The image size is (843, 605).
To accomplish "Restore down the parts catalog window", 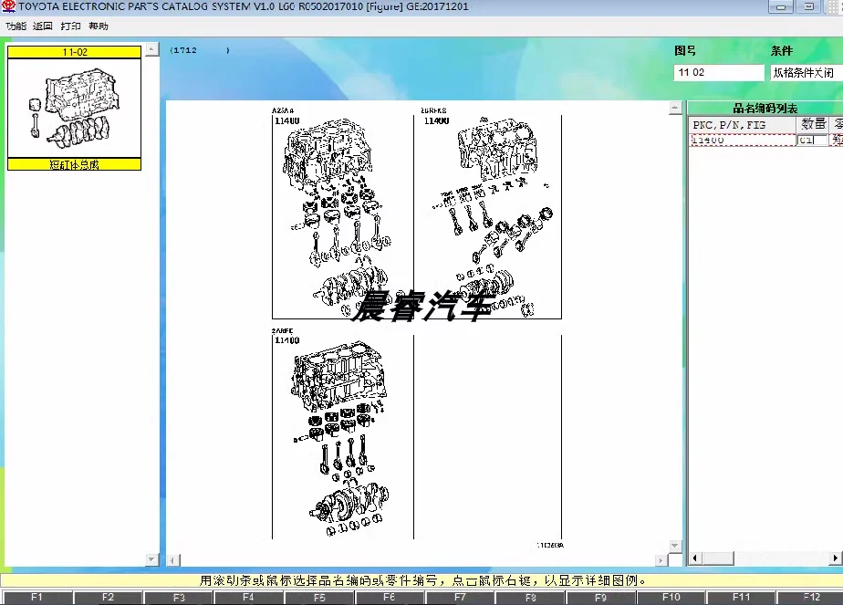I will point(808,7).
